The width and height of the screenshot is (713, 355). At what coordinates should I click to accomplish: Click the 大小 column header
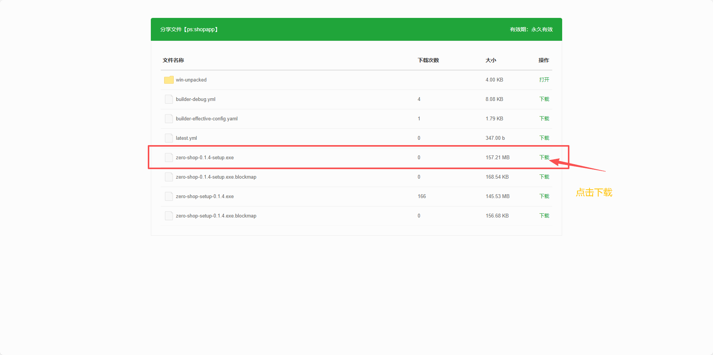click(491, 60)
